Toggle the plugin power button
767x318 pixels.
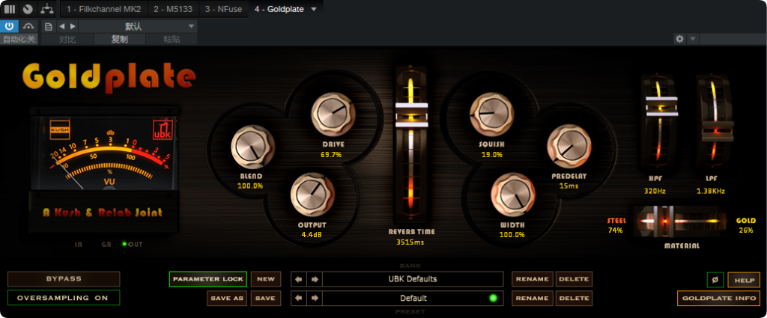click(9, 26)
